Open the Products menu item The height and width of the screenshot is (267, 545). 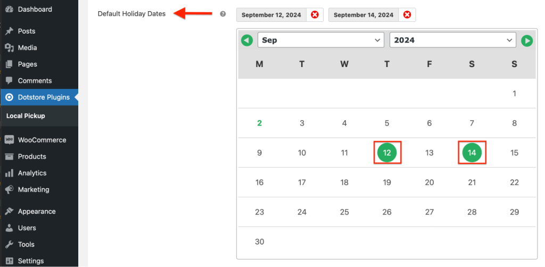click(32, 156)
